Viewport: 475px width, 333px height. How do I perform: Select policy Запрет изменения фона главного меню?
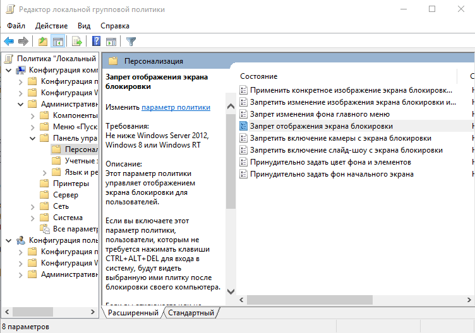click(x=320, y=114)
